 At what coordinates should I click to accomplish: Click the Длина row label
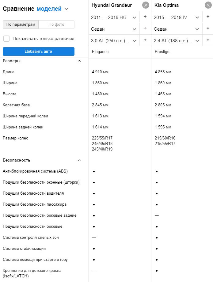click(x=9, y=72)
